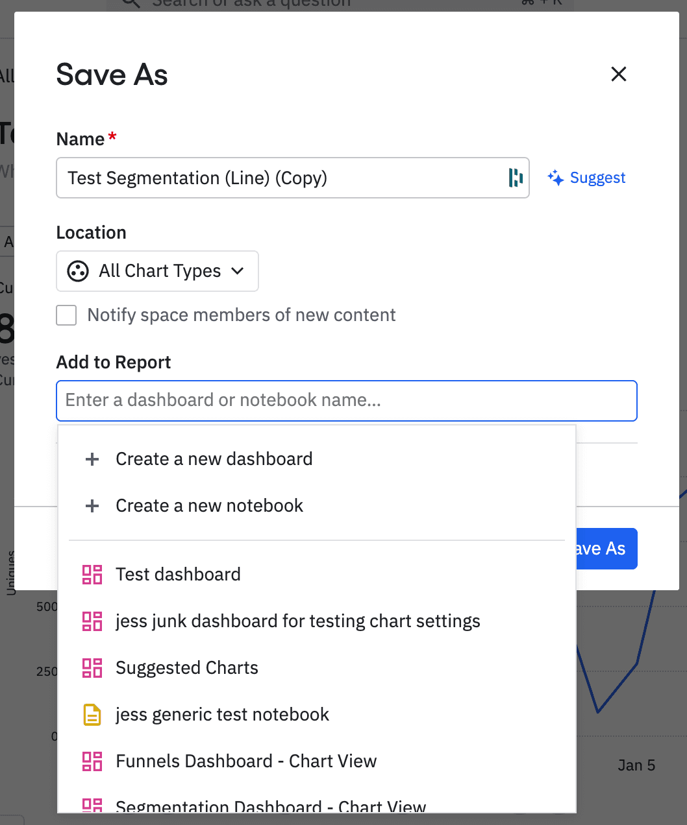Click the plus icon for new notebook
Screen dimensions: 687x825
(92, 506)
